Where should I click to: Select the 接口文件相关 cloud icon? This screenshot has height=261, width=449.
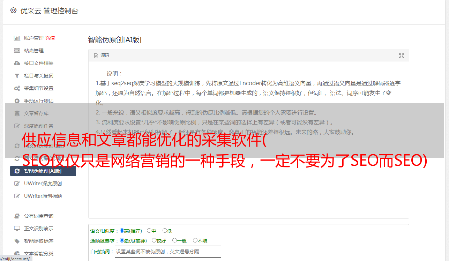(17, 63)
